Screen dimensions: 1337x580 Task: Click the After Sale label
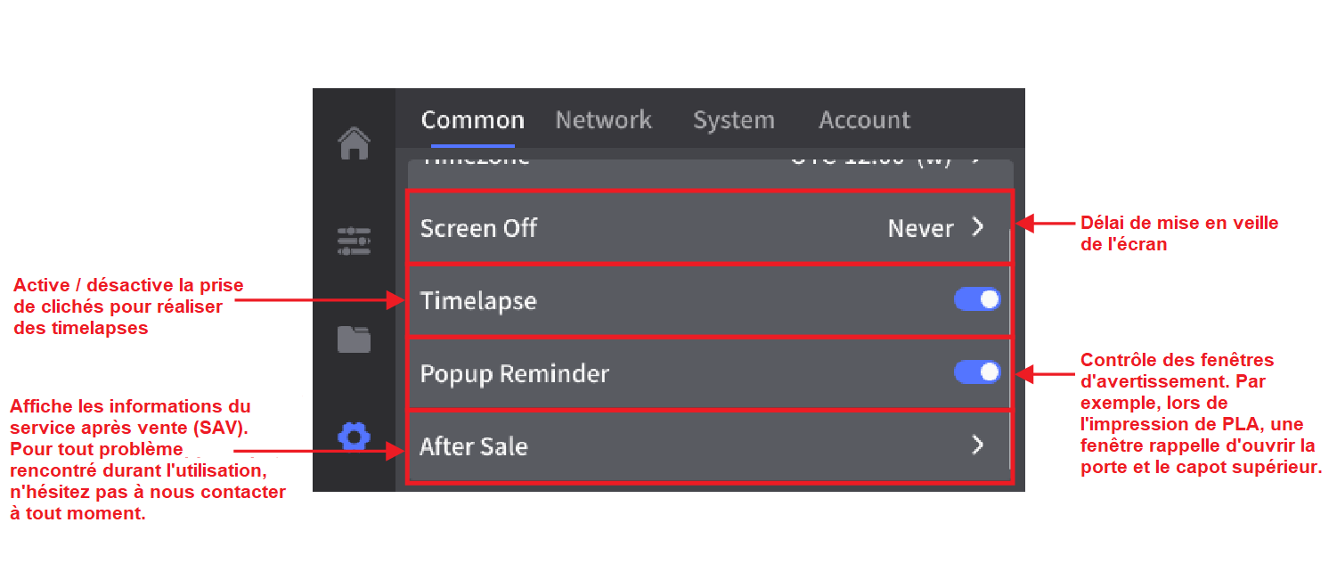(x=474, y=445)
